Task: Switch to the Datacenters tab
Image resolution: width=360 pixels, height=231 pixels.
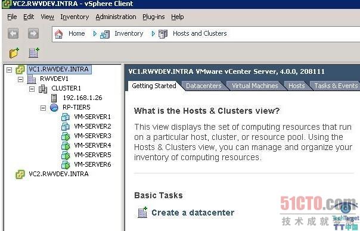Action: [204, 86]
